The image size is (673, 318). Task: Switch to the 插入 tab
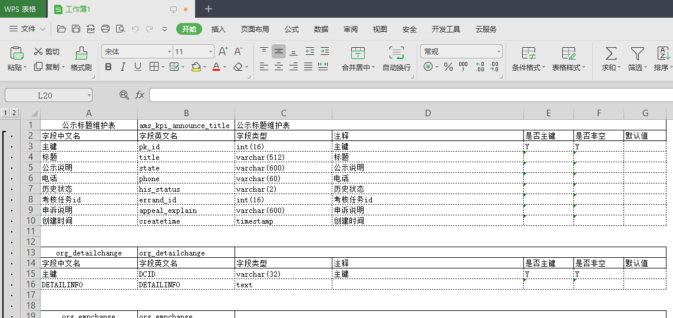(x=219, y=29)
